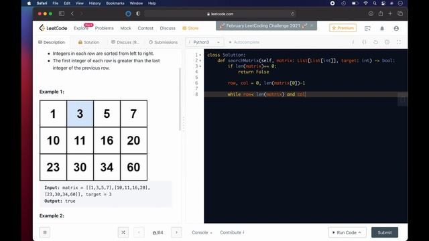Switch to the Discuss tab in problem panel

click(125, 42)
